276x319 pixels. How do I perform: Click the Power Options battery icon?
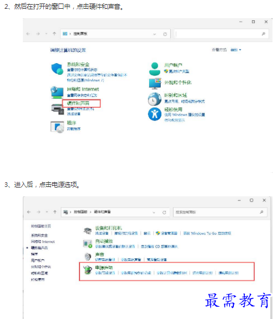88,270
